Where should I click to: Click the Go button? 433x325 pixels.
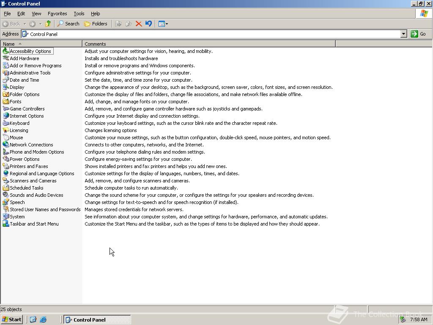click(418, 34)
